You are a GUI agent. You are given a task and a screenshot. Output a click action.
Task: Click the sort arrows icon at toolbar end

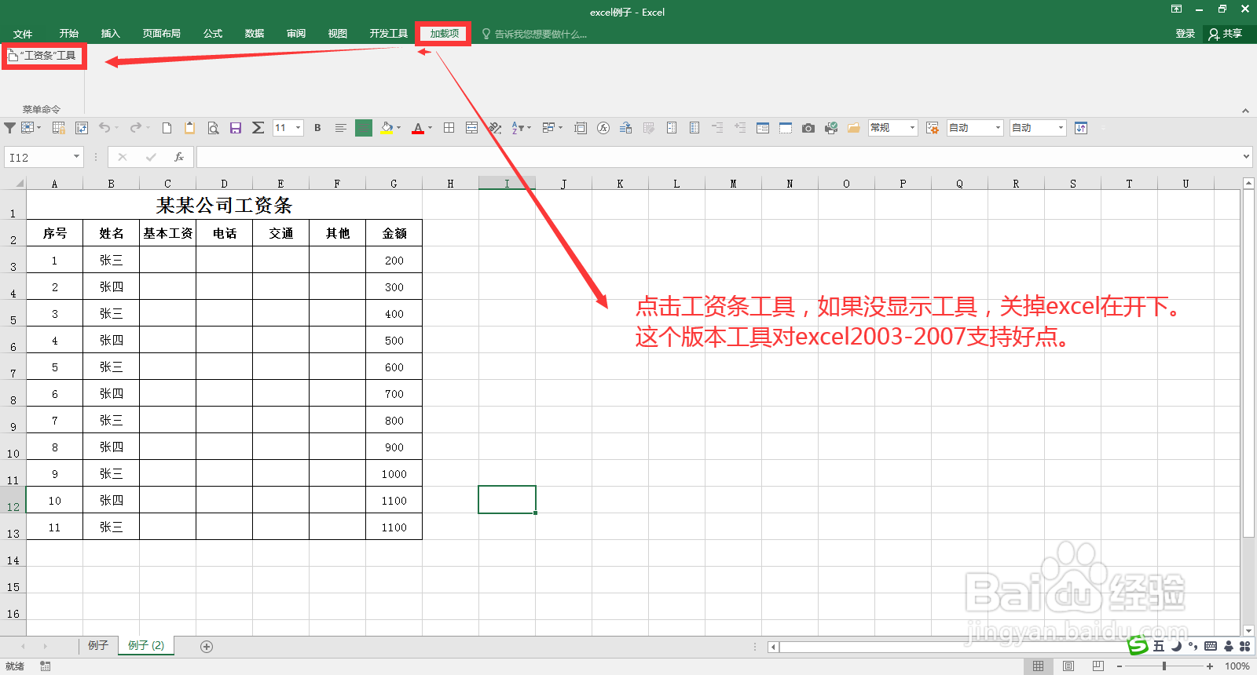pyautogui.click(x=1081, y=128)
